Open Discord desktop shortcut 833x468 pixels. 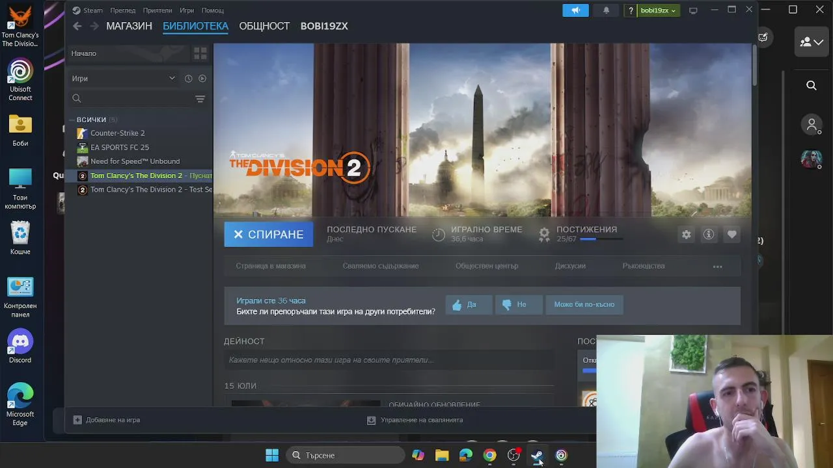click(x=20, y=346)
